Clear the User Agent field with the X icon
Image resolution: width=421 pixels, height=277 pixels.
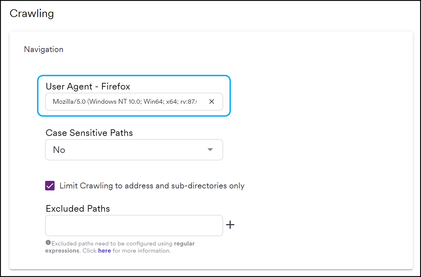click(x=212, y=102)
